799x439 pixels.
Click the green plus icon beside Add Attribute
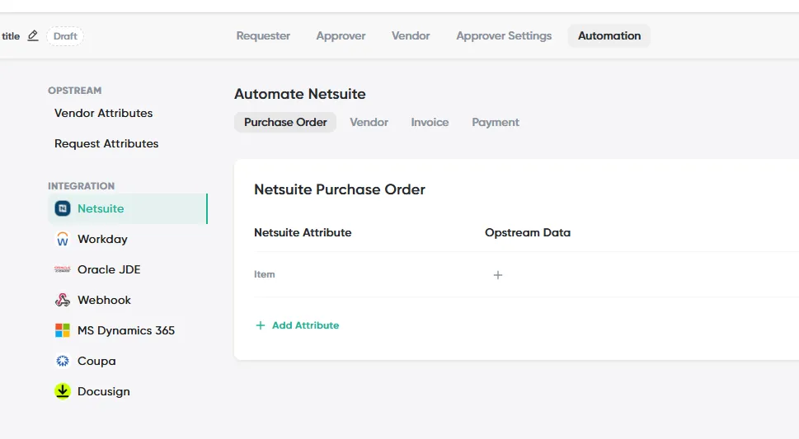(261, 325)
